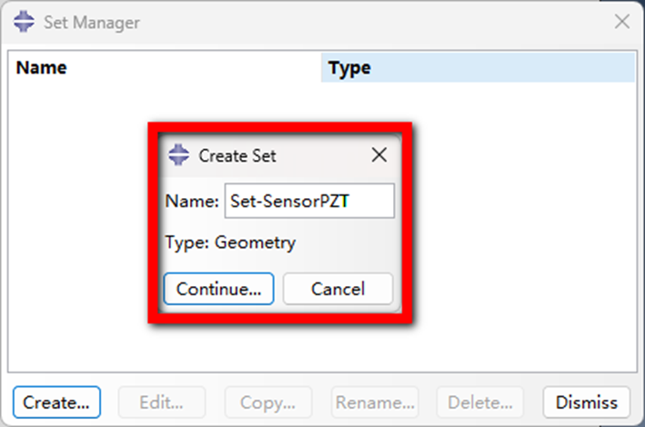The width and height of the screenshot is (645, 427).
Task: Close the Create Set dialog
Action: click(x=379, y=155)
